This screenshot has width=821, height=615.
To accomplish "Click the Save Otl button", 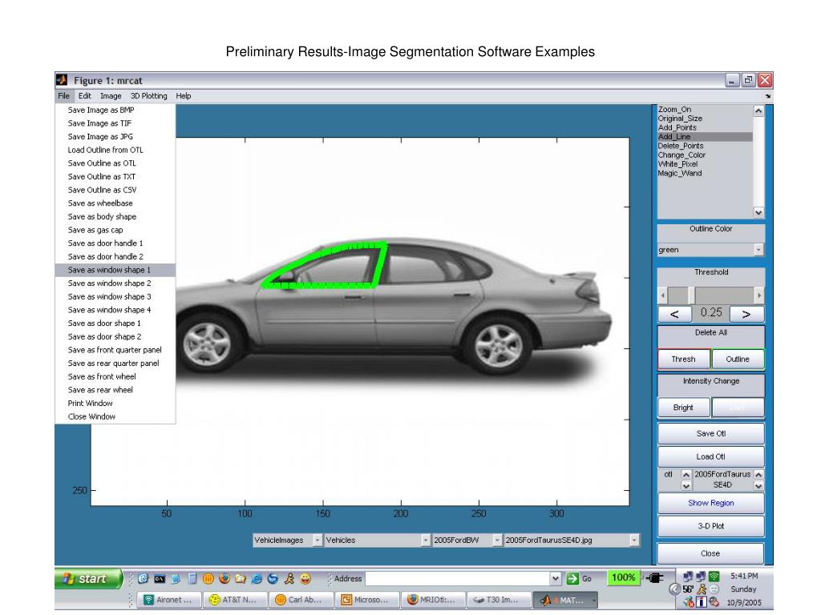I will (x=711, y=433).
